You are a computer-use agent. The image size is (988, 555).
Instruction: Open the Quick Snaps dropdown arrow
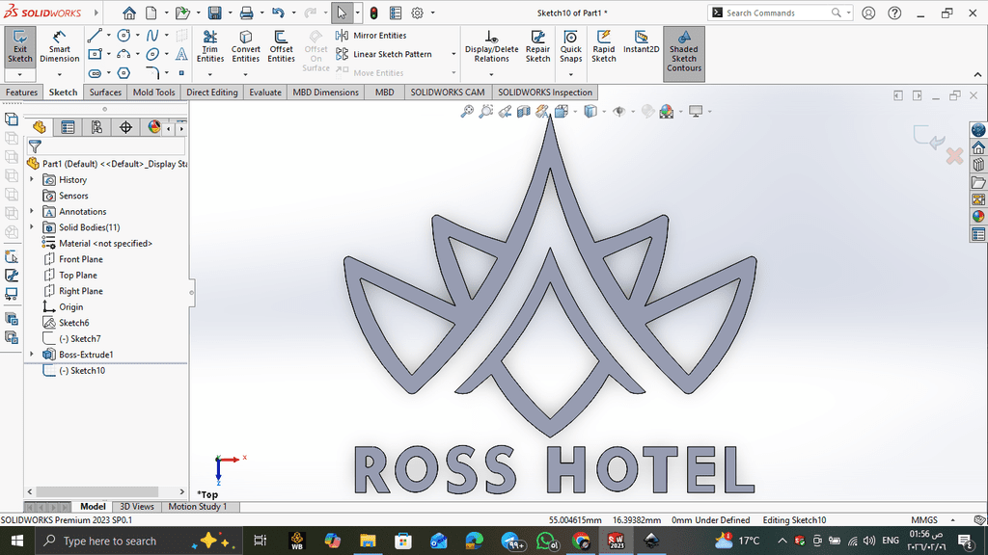(571, 73)
